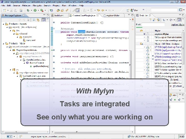Toggle activation of task 166733

[x=144, y=70]
